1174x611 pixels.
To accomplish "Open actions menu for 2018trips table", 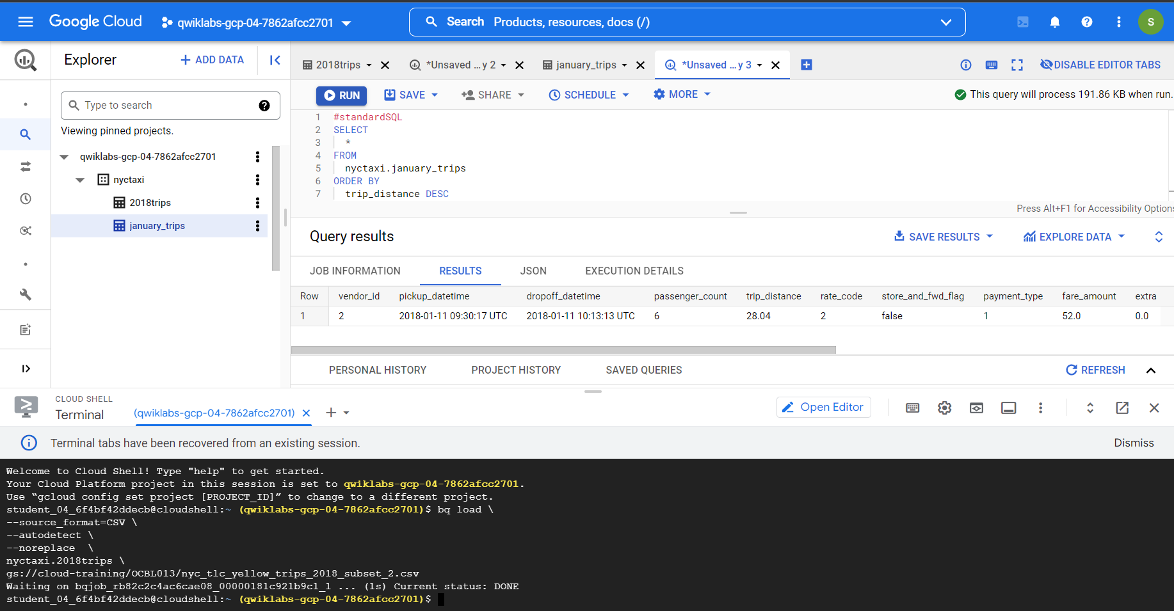I will click(257, 203).
